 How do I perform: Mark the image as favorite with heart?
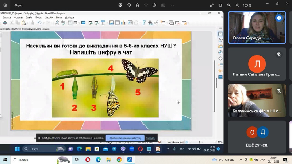(x=146, y=5)
